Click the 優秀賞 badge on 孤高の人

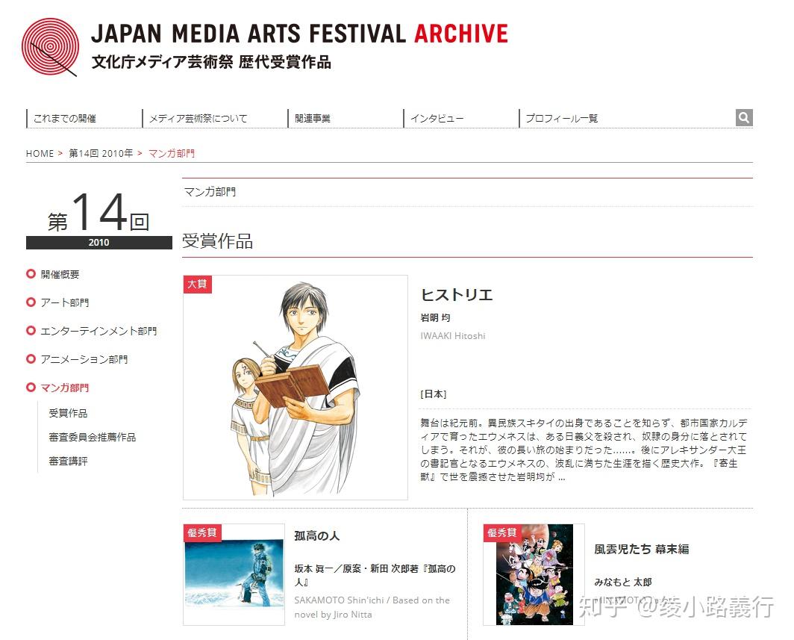pyautogui.click(x=202, y=532)
